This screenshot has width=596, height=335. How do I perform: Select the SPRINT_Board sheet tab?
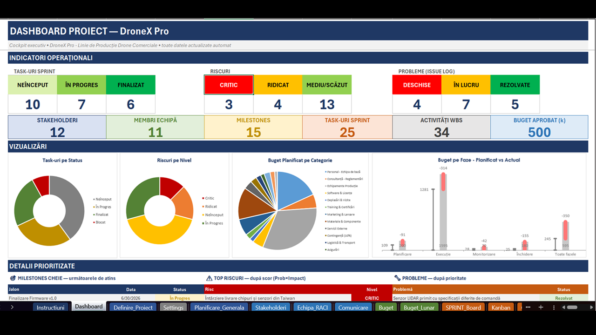coord(463,307)
